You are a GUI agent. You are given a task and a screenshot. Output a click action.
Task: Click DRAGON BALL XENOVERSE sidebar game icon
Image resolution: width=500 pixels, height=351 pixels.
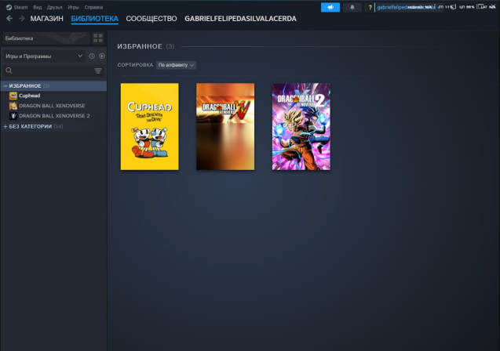(x=13, y=106)
